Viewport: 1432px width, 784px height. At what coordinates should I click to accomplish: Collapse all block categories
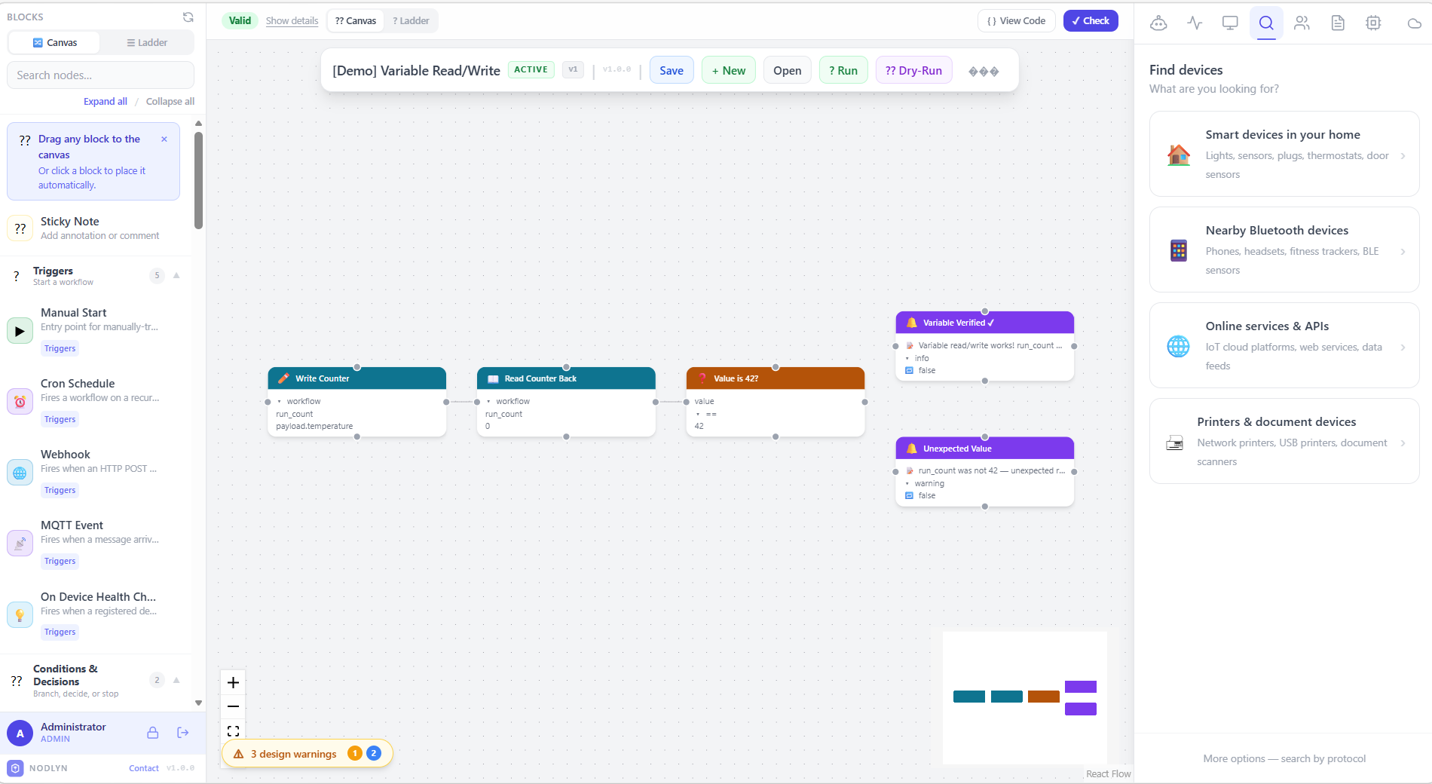[x=170, y=102]
